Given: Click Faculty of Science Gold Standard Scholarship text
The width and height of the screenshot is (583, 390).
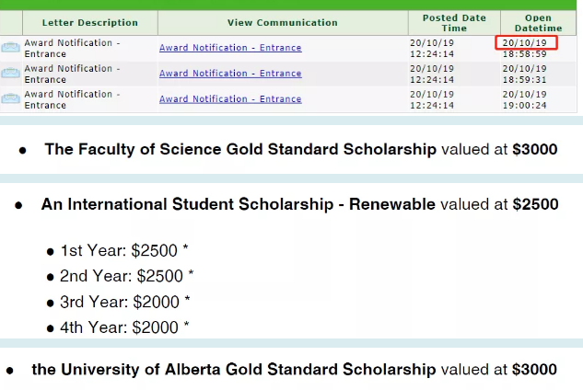Looking at the screenshot, I should [240, 149].
